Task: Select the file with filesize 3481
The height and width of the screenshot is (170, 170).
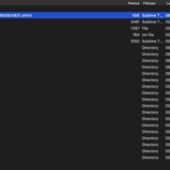Action: 85,22
